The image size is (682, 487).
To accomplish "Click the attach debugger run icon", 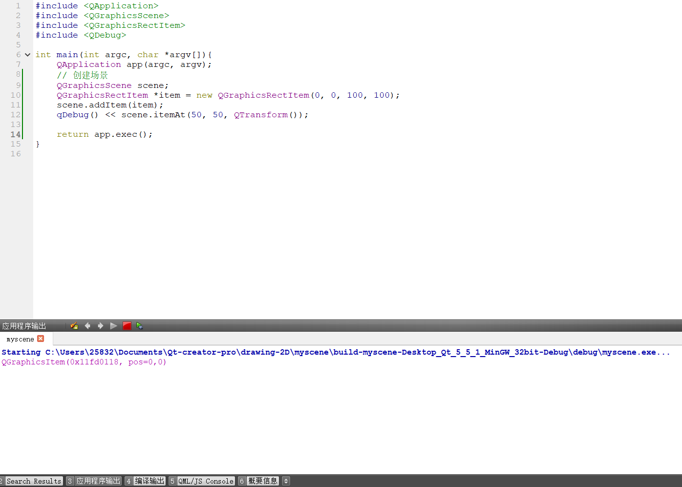I will pos(140,326).
